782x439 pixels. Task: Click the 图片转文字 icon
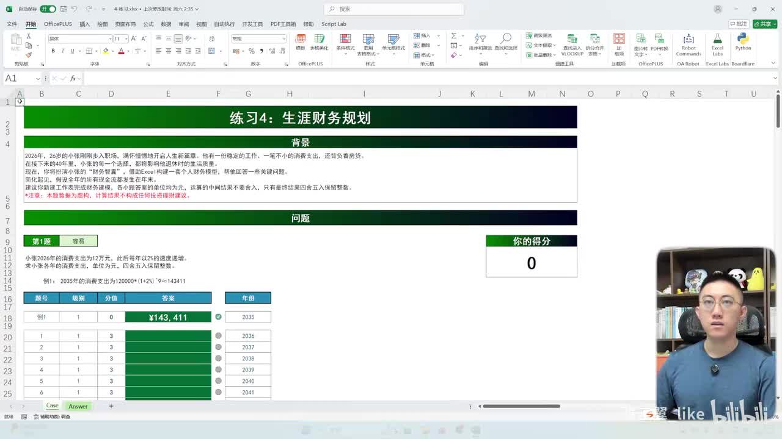pyautogui.click(x=641, y=38)
